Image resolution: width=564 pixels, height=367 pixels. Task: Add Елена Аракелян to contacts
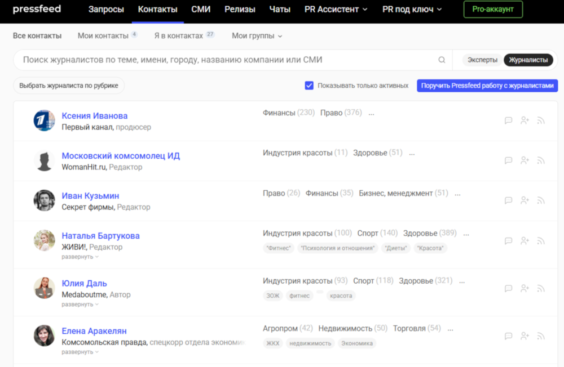(x=525, y=336)
